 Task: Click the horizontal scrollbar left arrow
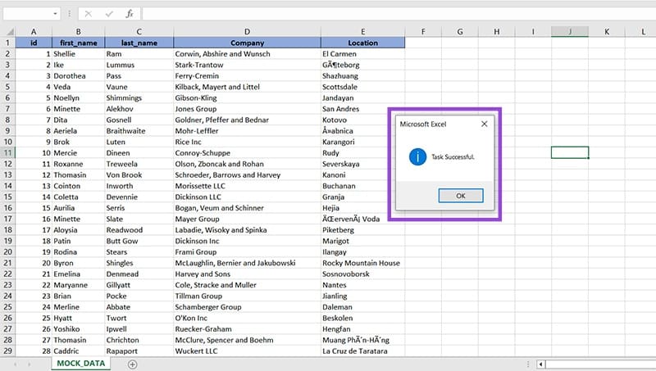pyautogui.click(x=540, y=364)
